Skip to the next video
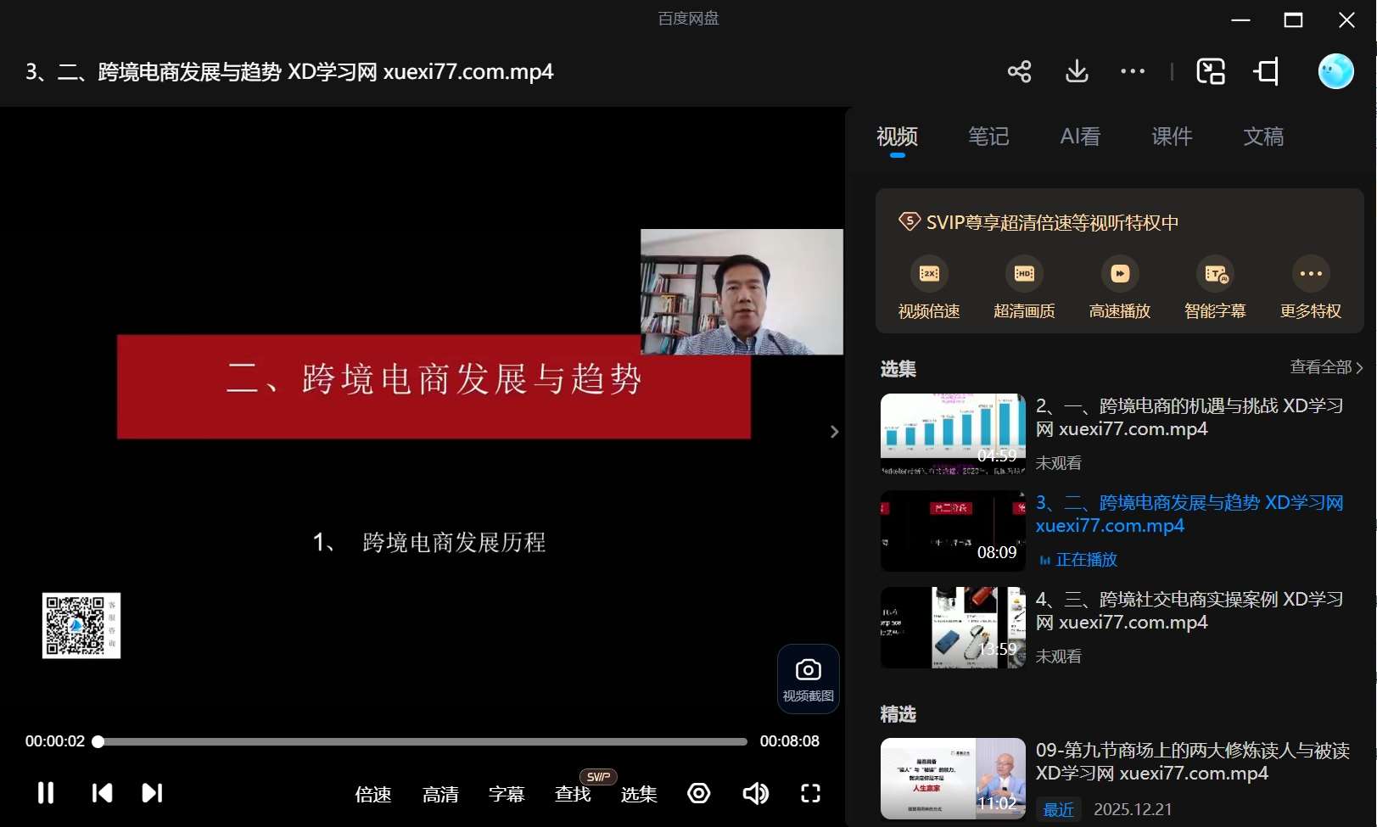Screen dimensions: 1377x827 point(152,793)
